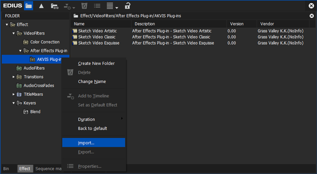Open the Duration submenu
The width and height of the screenshot is (317, 174).
pyautogui.click(x=93, y=120)
